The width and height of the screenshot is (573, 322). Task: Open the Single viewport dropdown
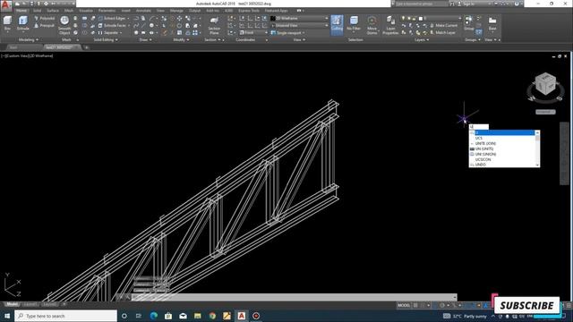[288, 33]
